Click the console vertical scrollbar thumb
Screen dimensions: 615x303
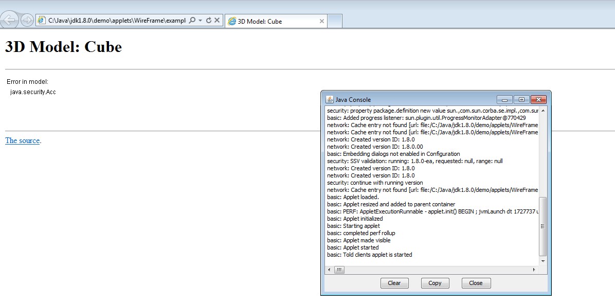click(543, 226)
